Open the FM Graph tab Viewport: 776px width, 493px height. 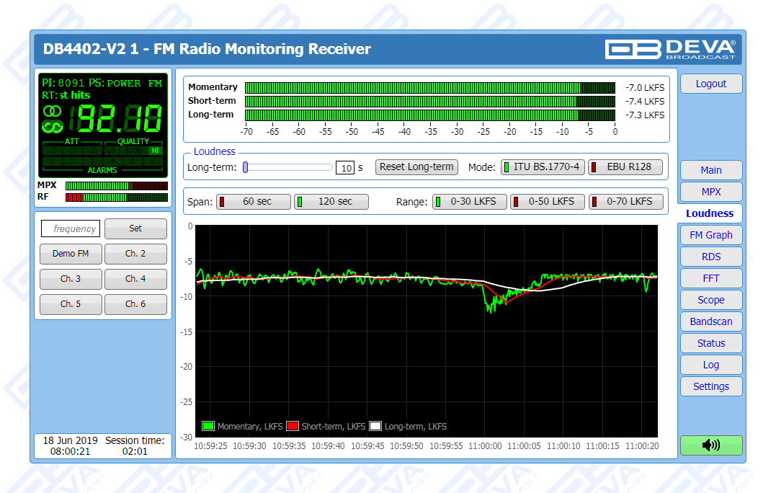[710, 235]
